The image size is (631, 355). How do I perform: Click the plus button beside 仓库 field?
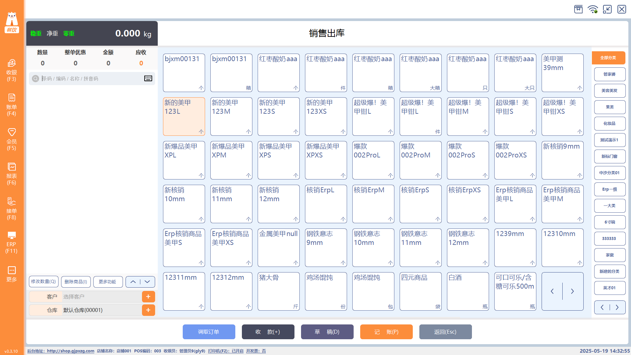(148, 310)
